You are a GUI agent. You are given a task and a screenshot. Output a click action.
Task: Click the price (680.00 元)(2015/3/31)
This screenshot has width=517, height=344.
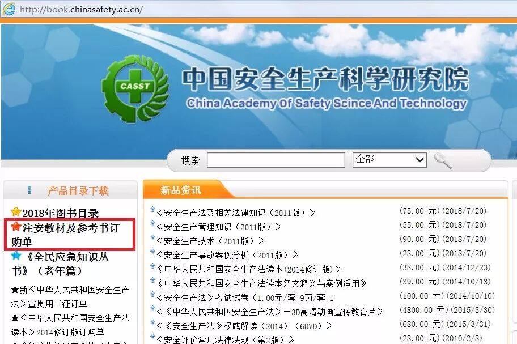(x=445, y=324)
